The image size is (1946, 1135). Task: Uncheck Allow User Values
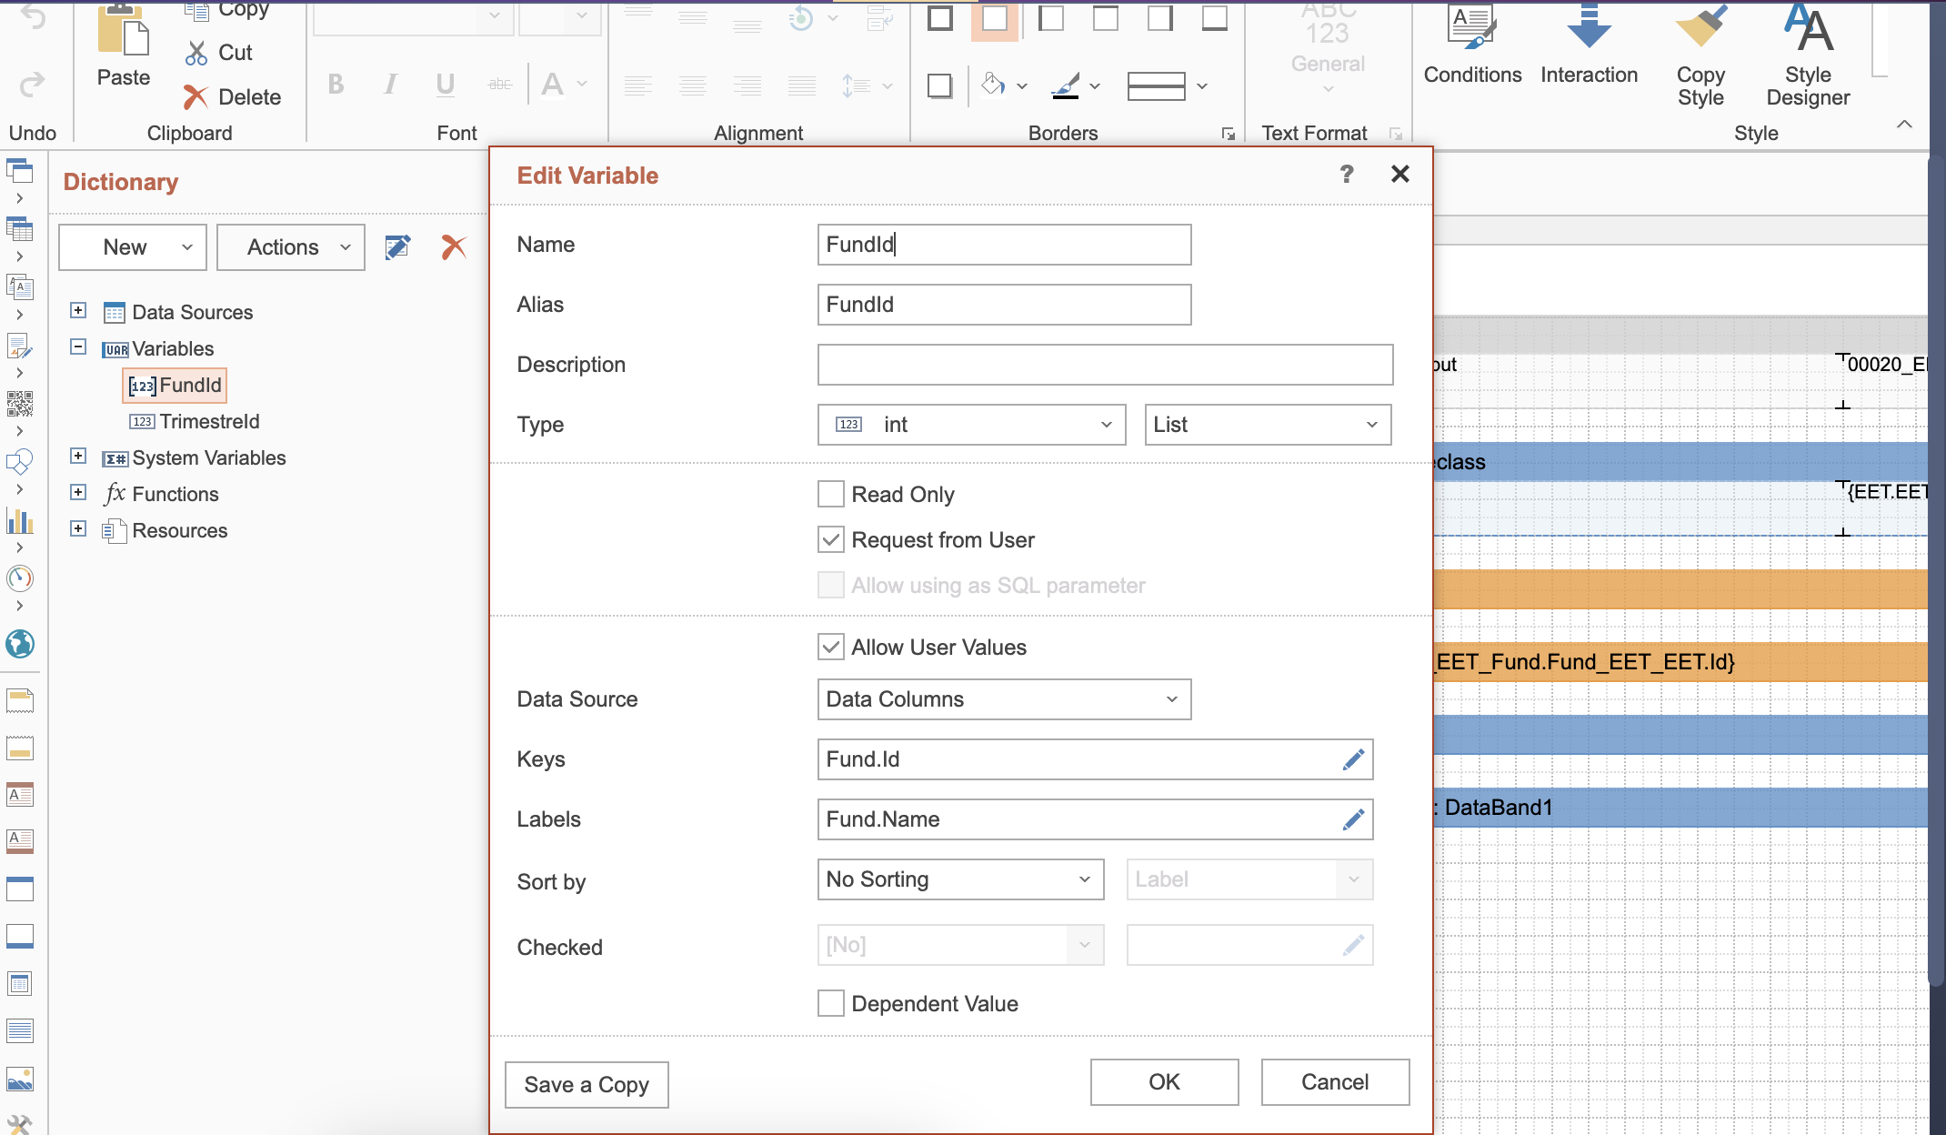pos(830,647)
